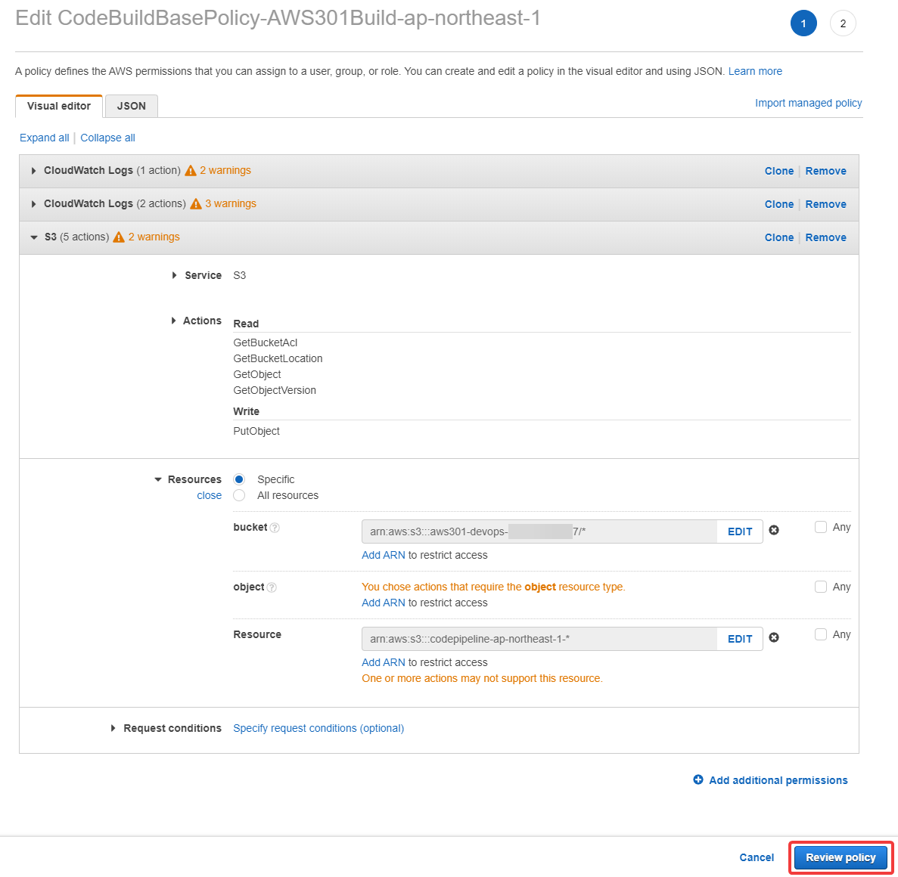898x877 pixels.
Task: Click the 3 warnings link
Action: [231, 204]
